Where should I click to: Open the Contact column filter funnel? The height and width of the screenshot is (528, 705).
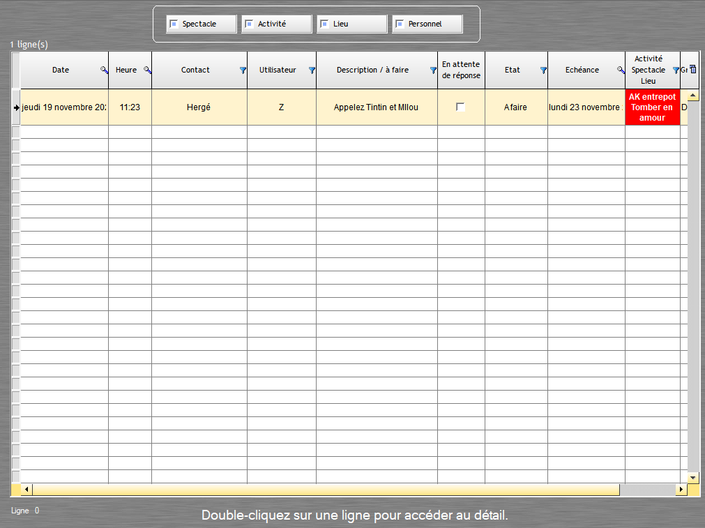(243, 70)
